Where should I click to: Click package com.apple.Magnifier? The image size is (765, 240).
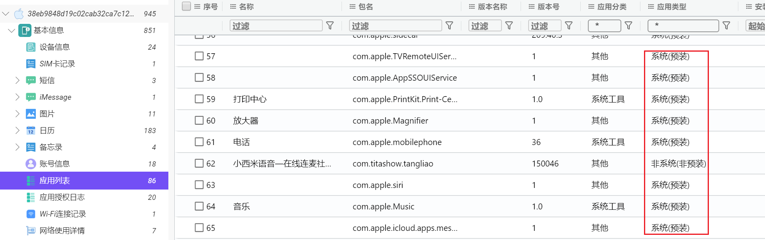click(390, 121)
